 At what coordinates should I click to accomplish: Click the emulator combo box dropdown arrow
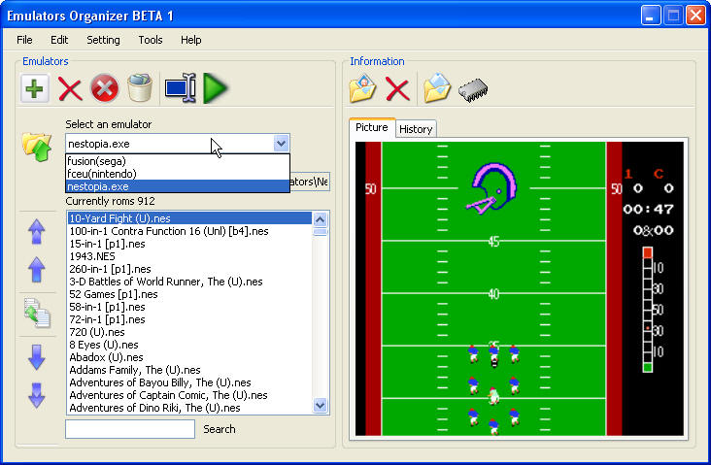[x=281, y=144]
